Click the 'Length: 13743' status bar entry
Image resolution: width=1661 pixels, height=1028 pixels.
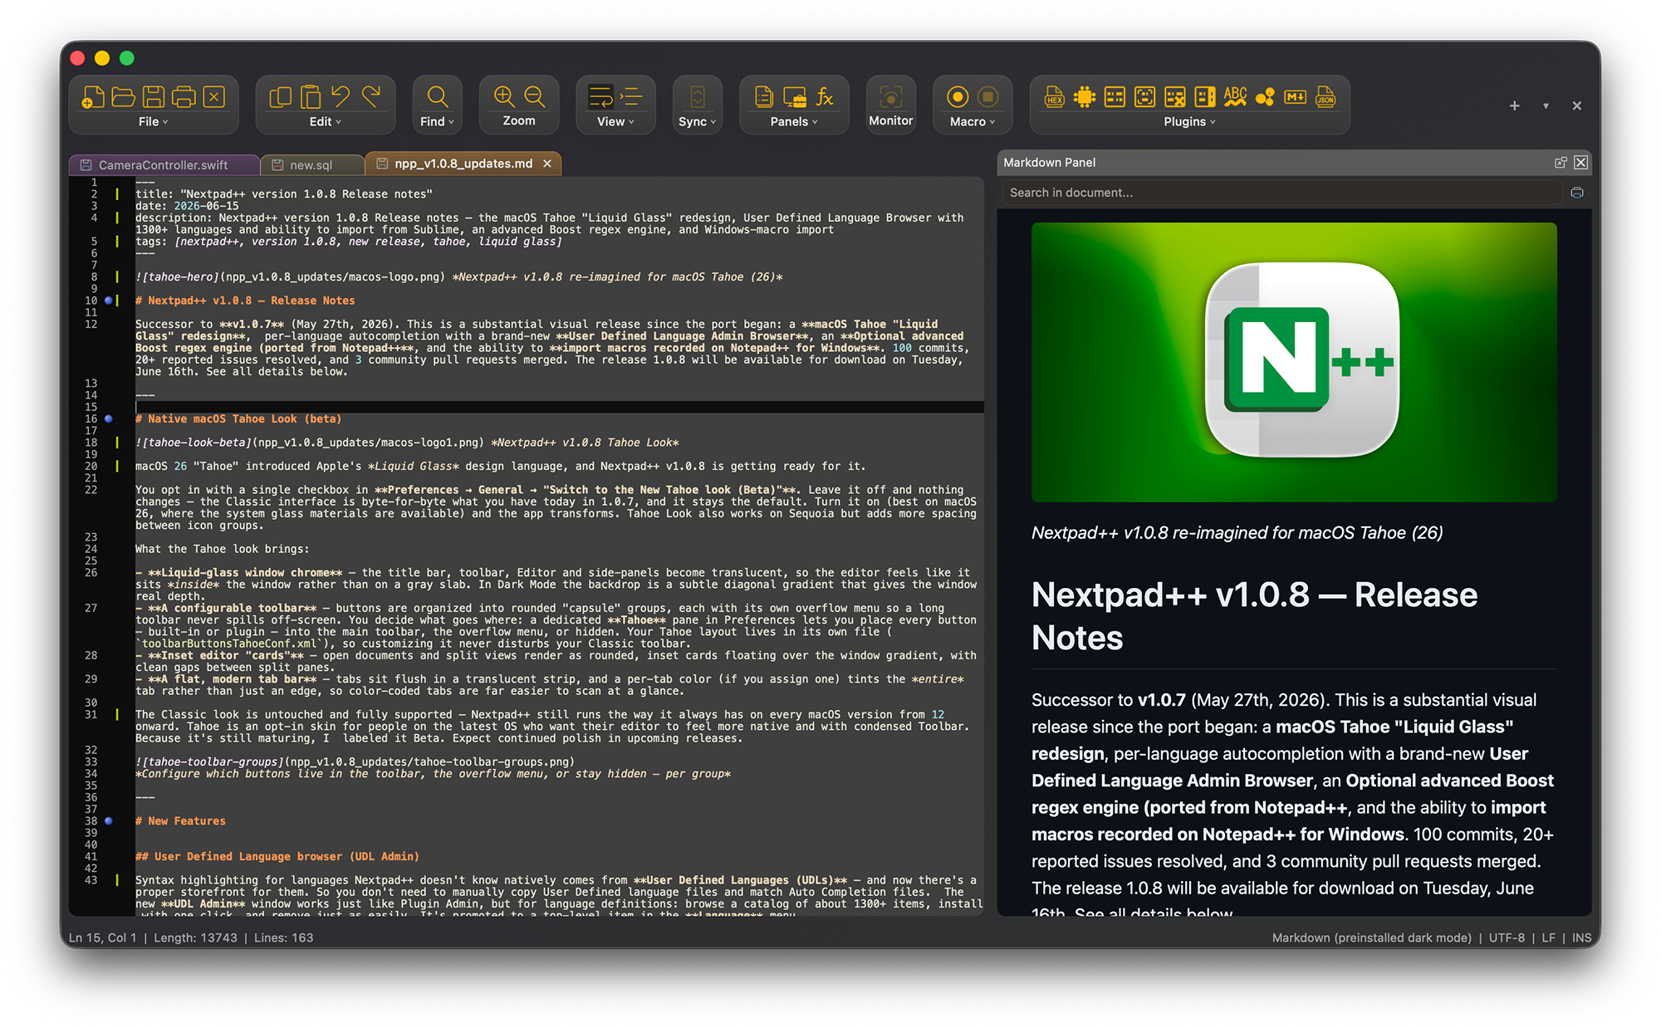tap(195, 937)
